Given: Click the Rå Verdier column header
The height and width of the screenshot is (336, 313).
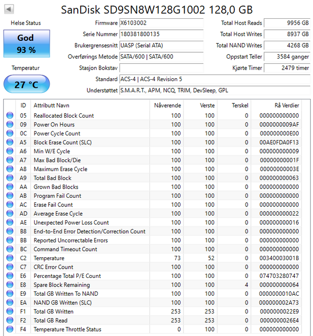Looking at the screenshot, I should [277, 106].
